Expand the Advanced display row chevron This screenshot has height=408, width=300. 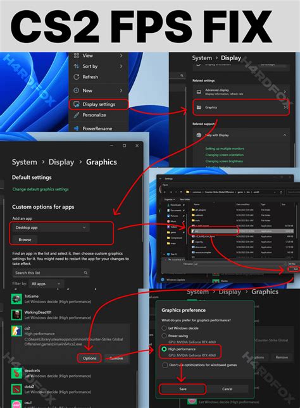[x=285, y=92]
